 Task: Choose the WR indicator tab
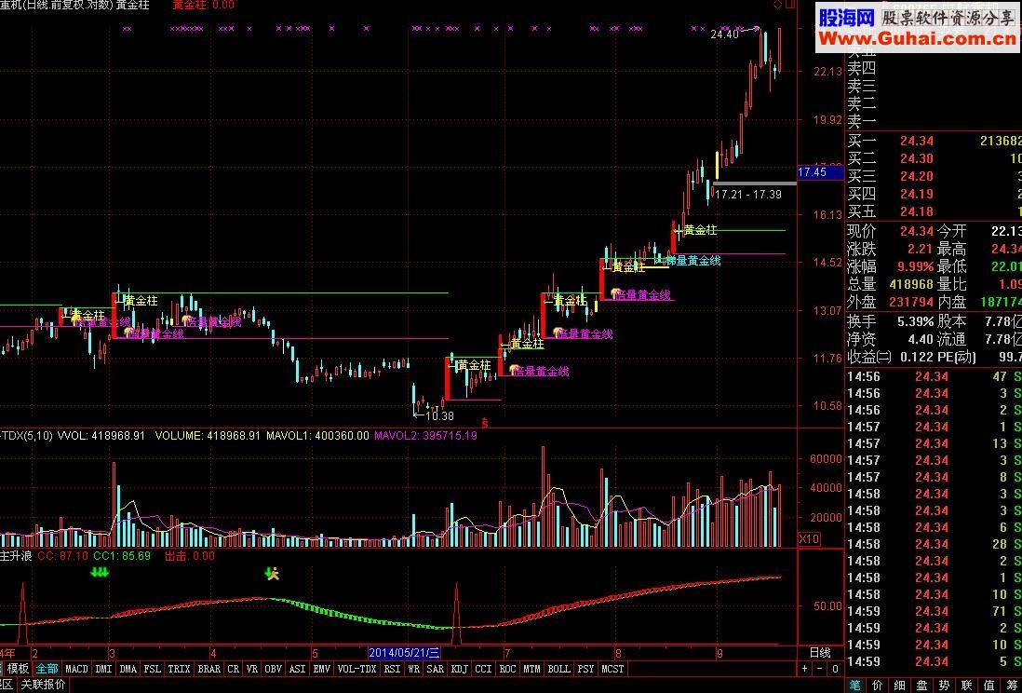point(413,669)
